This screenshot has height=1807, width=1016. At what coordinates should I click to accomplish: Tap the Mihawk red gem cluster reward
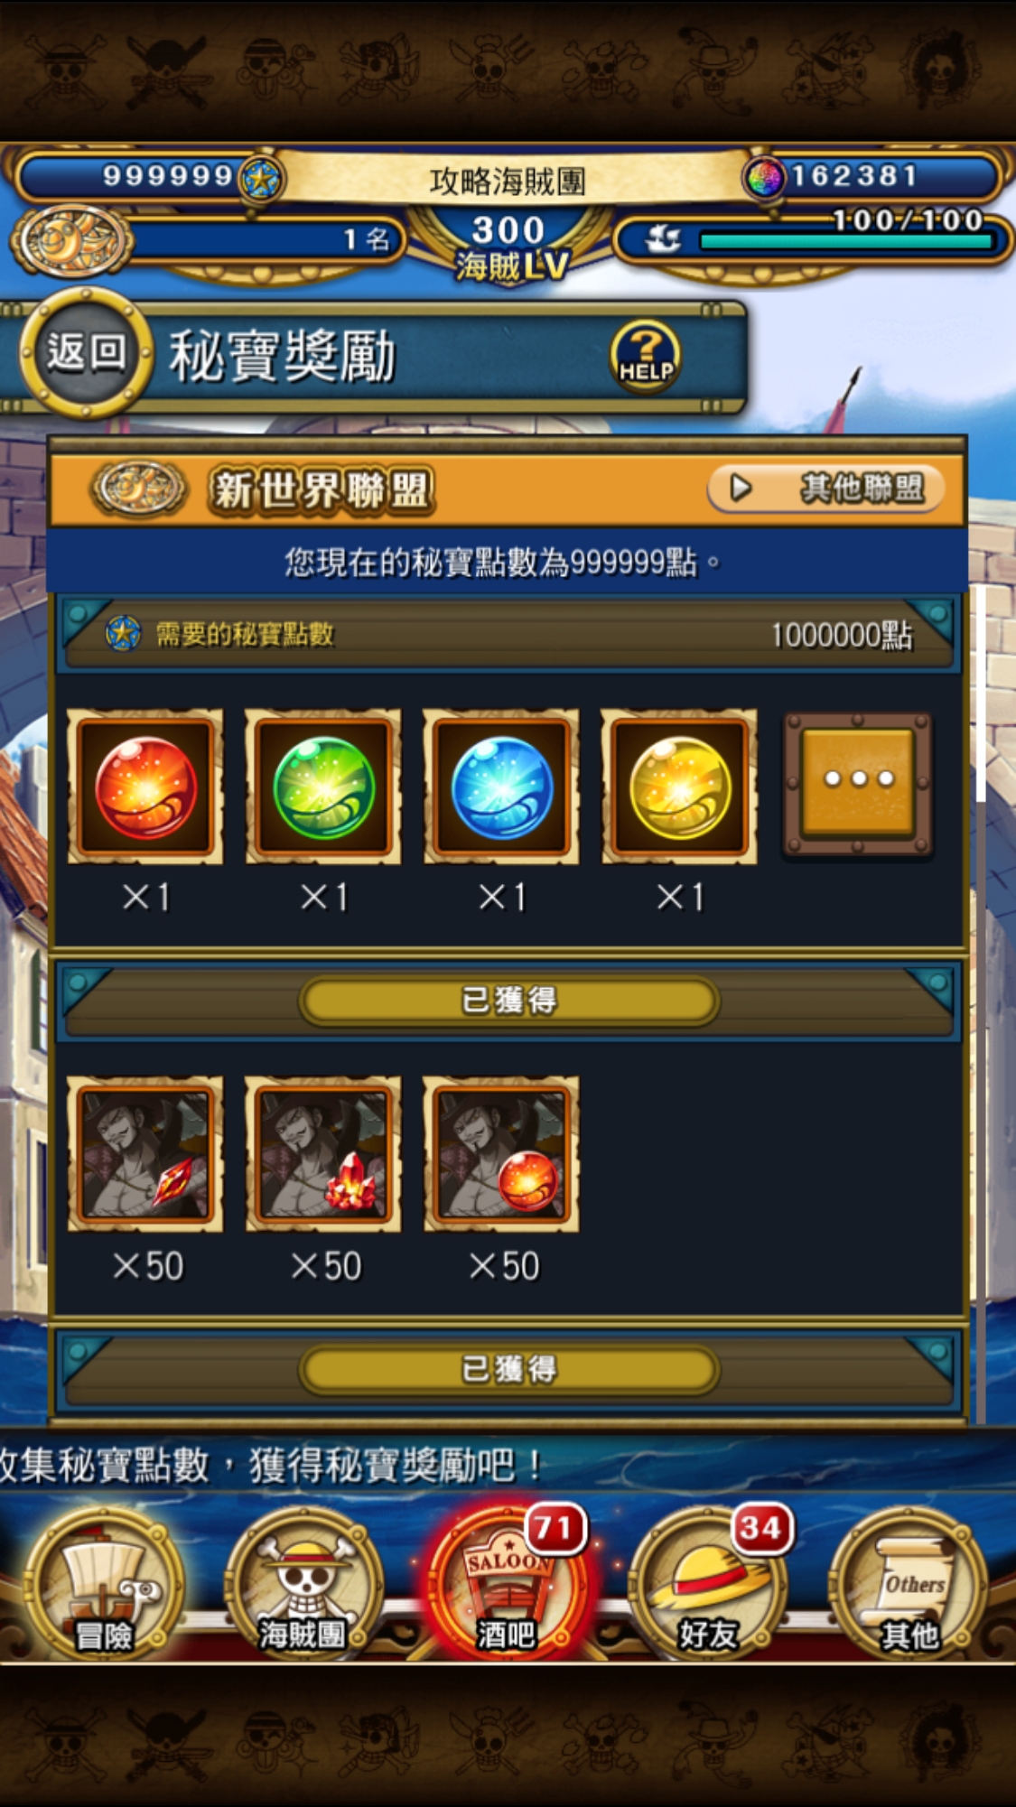tap(323, 1154)
